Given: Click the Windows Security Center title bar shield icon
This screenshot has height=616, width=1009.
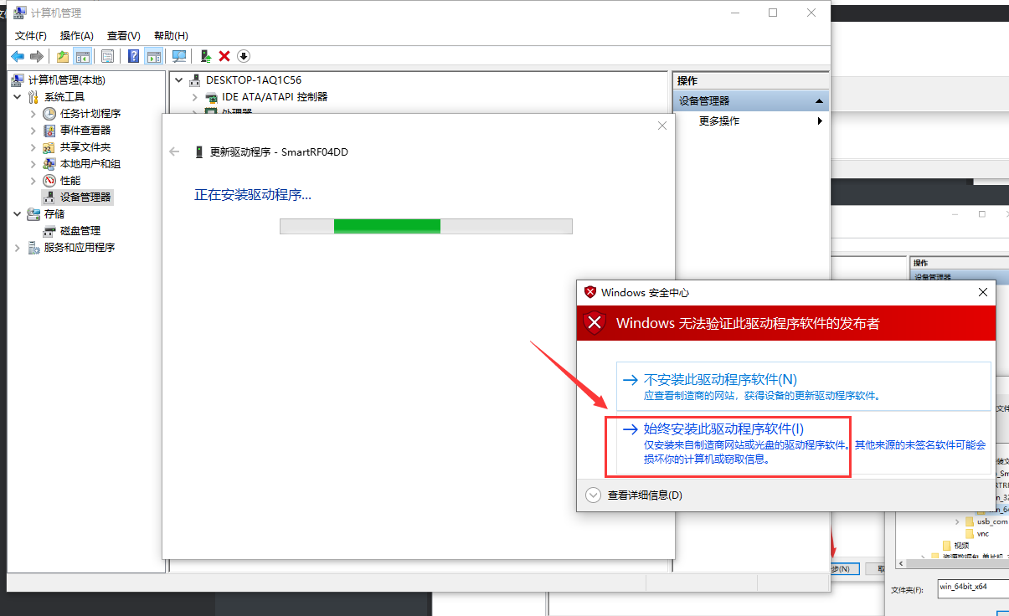Looking at the screenshot, I should 590,292.
